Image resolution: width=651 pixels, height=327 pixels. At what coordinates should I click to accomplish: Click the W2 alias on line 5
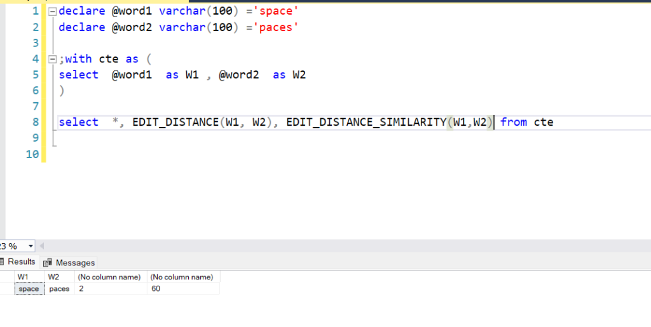click(x=299, y=74)
